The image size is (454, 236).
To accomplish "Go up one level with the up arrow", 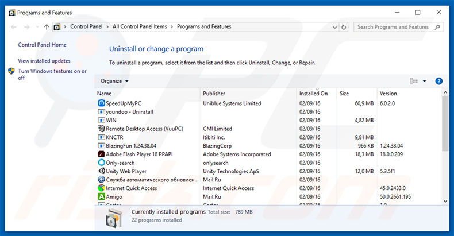I will pos(47,27).
